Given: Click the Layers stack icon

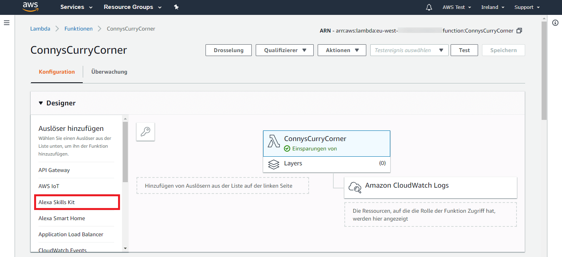Looking at the screenshot, I should tap(274, 164).
